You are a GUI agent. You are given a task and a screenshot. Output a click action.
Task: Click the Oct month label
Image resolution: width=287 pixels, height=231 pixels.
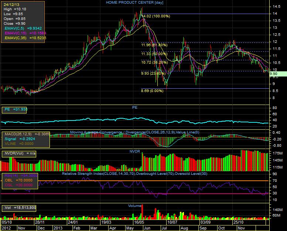click(x=222, y=228)
